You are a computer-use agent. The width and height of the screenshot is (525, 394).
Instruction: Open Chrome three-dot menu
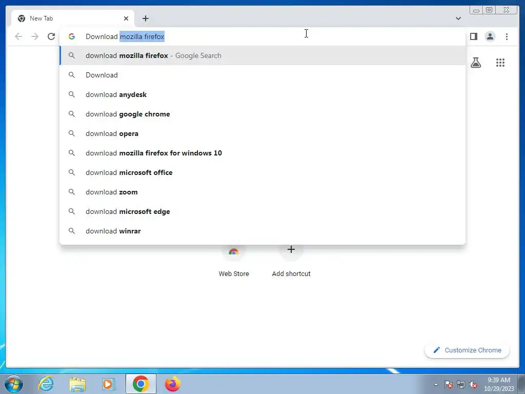pos(507,36)
